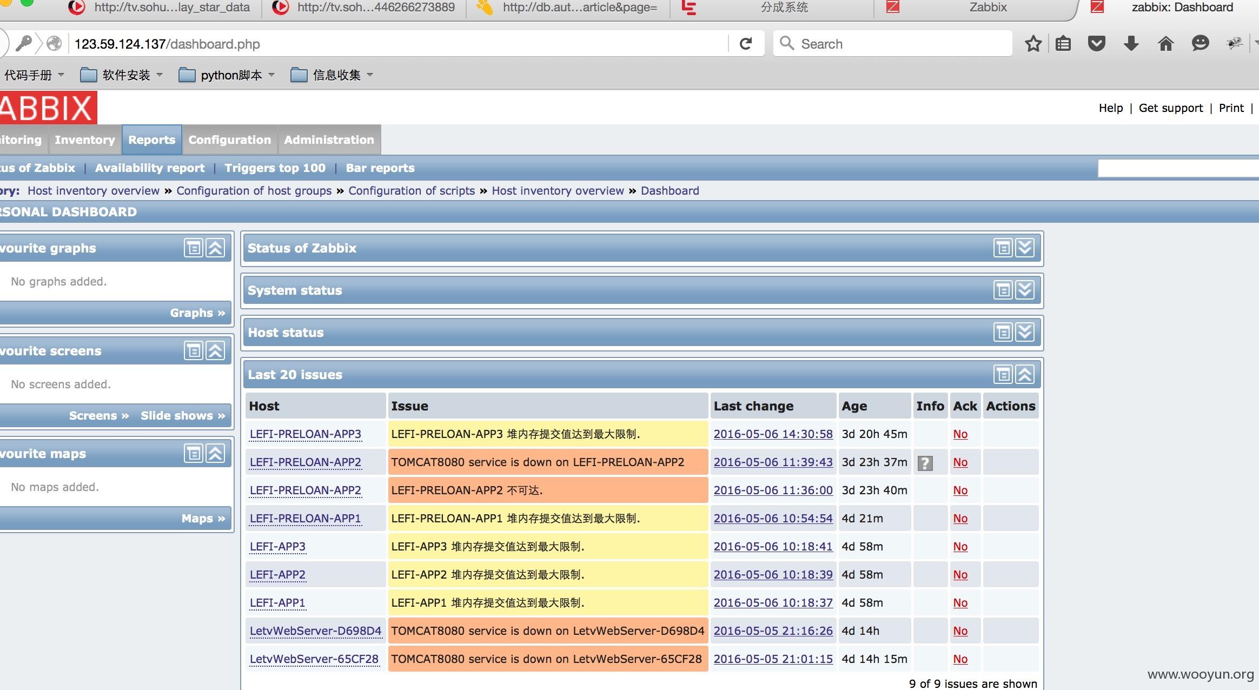The image size is (1259, 690).
Task: Save page to Pocket icon
Action: 1096,44
